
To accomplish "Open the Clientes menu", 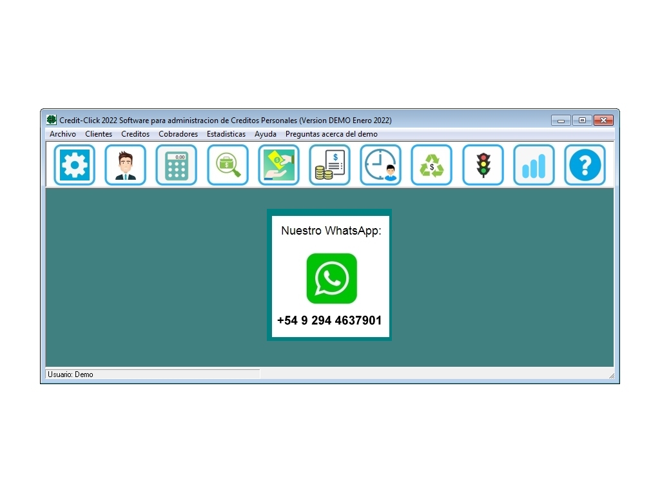I will (99, 134).
